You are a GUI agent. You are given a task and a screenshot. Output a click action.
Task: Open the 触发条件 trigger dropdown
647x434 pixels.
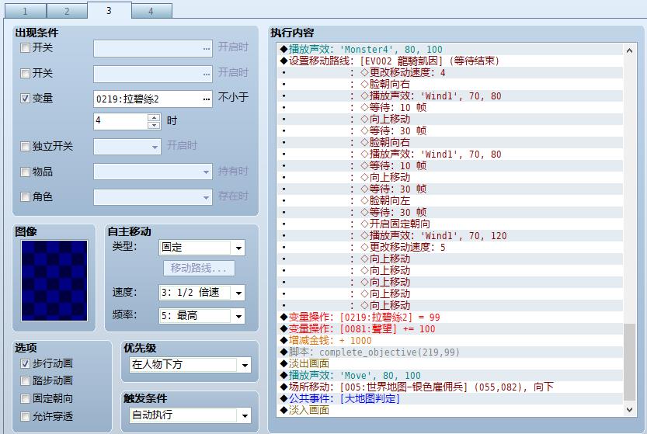coord(245,415)
